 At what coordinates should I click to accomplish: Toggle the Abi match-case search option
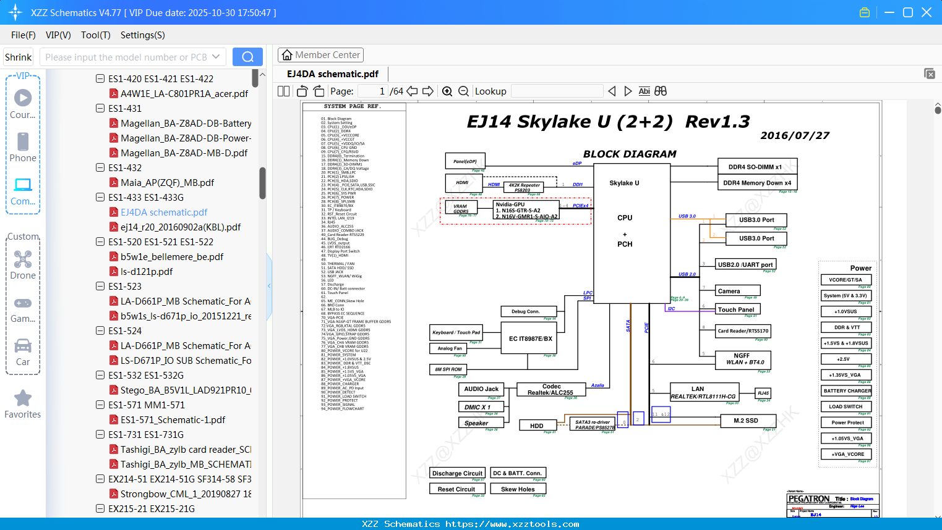[x=644, y=91]
